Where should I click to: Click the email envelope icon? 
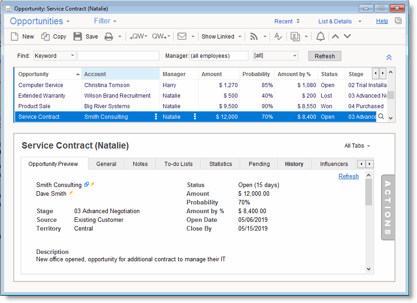182,37
